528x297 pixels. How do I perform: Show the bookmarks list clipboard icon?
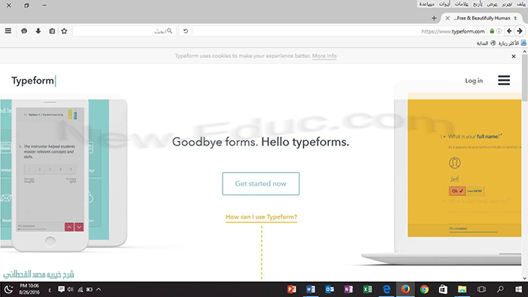[x=52, y=31]
